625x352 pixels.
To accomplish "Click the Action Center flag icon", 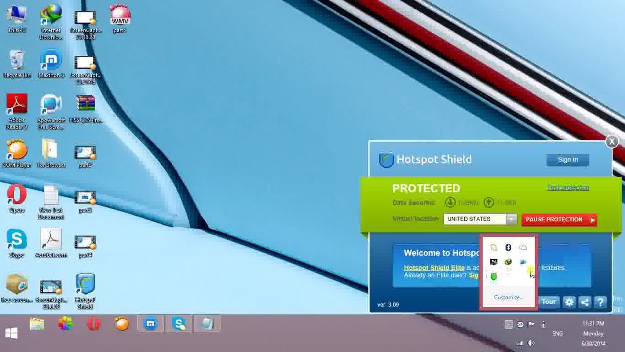I will point(531,324).
